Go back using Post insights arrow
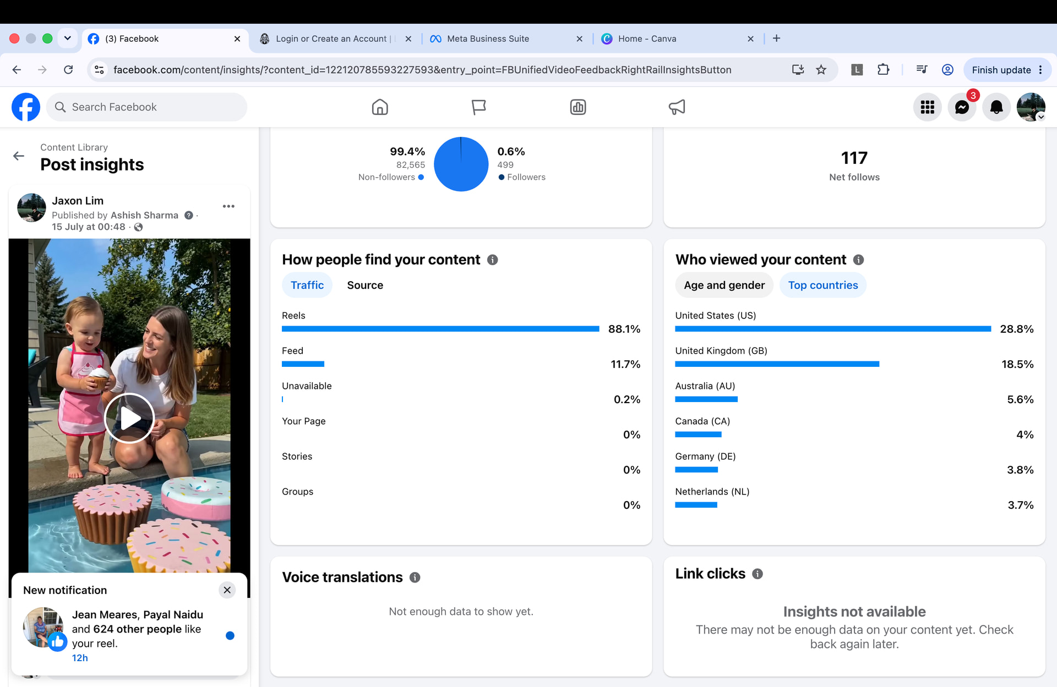The image size is (1057, 687). [x=19, y=156]
